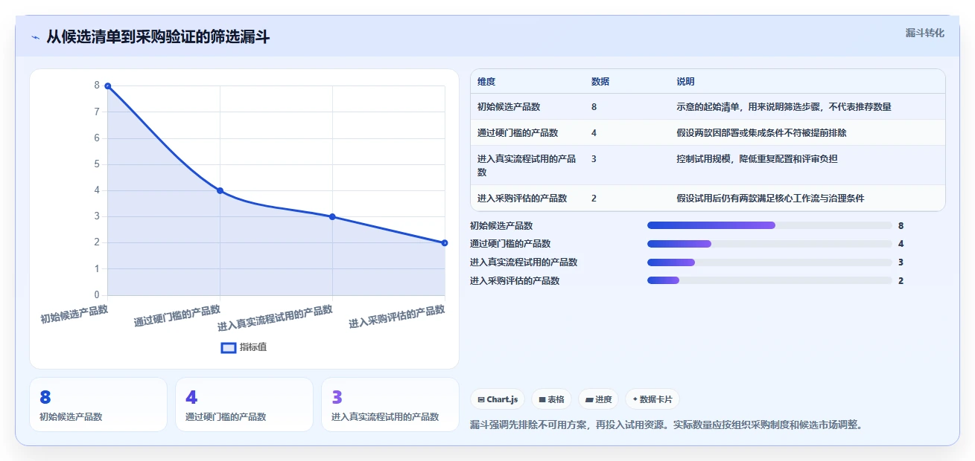Click table value 8 in 数据 column
This screenshot has width=975, height=461.
(x=594, y=107)
